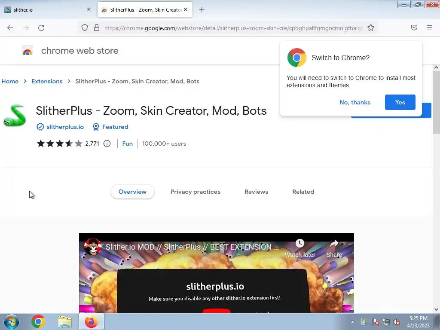Click the Featured ribbon badge icon
The height and width of the screenshot is (330, 440).
[96, 127]
